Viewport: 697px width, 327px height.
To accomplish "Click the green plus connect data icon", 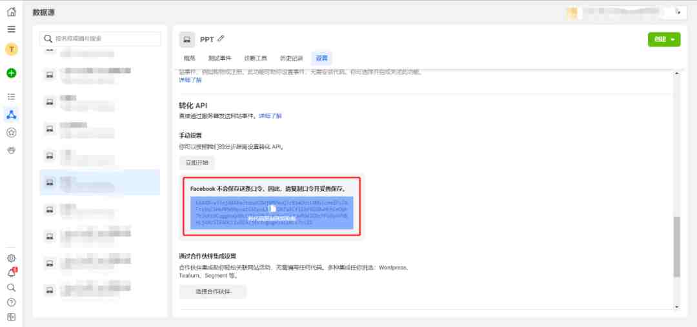I will click(x=12, y=74).
